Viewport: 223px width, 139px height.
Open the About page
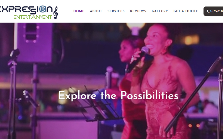click(96, 11)
